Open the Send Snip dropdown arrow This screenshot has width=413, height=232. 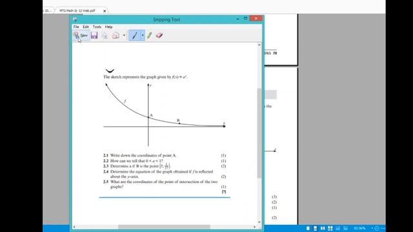[124, 35]
